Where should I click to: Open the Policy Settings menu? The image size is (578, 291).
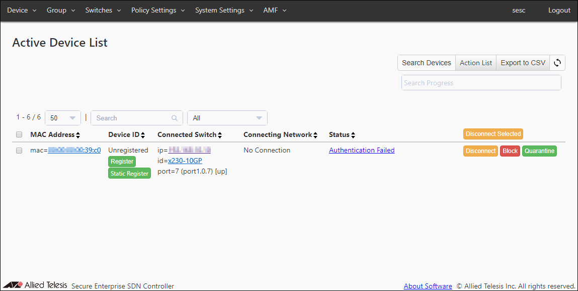pos(158,11)
